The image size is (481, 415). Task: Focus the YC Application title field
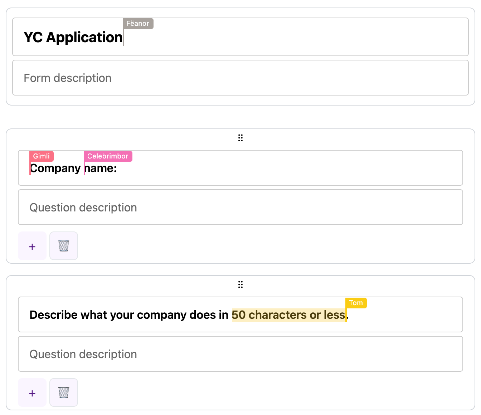pyautogui.click(x=240, y=37)
